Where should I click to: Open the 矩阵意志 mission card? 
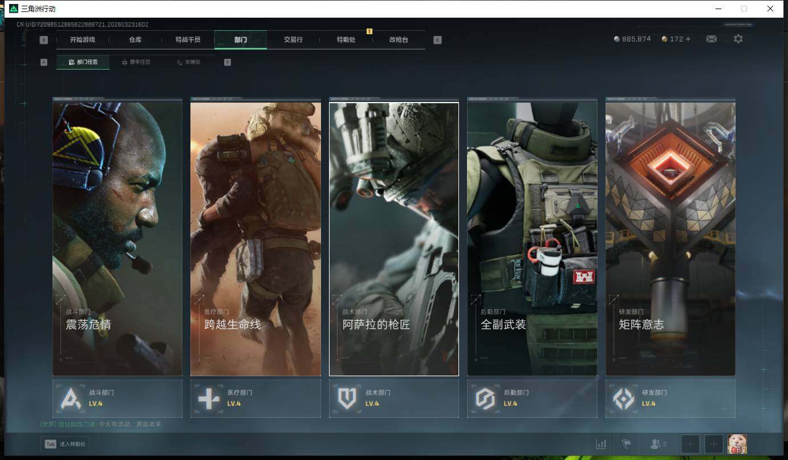[670, 239]
